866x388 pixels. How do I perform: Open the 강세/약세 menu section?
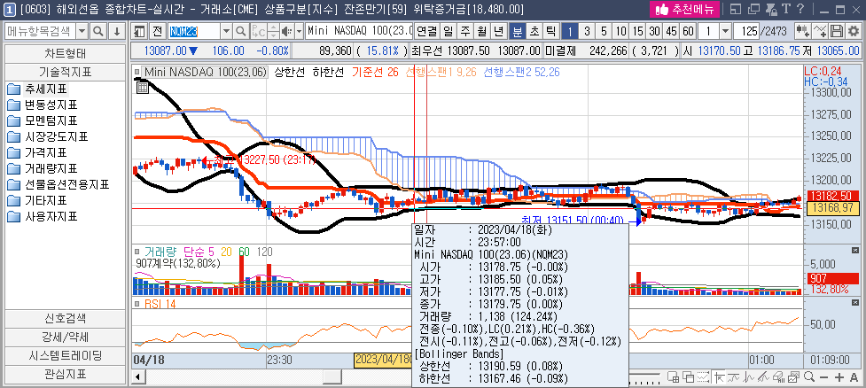point(66,337)
